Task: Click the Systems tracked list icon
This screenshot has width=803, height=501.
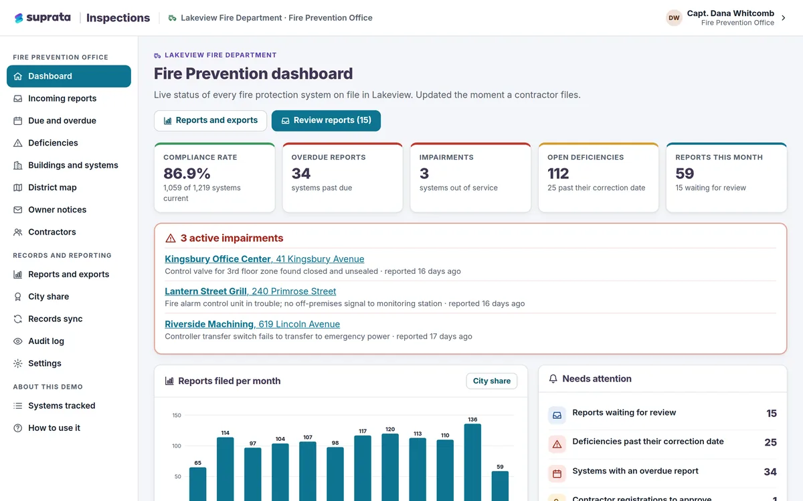Action: coord(18,405)
